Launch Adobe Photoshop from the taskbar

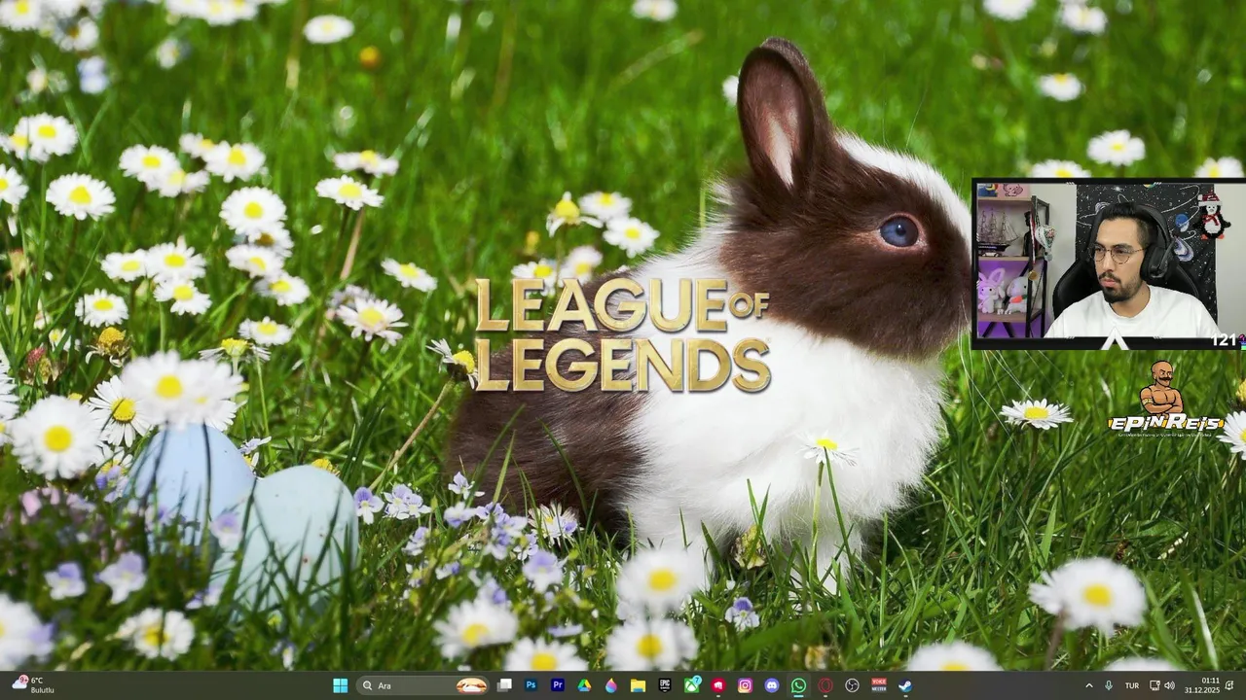point(531,685)
